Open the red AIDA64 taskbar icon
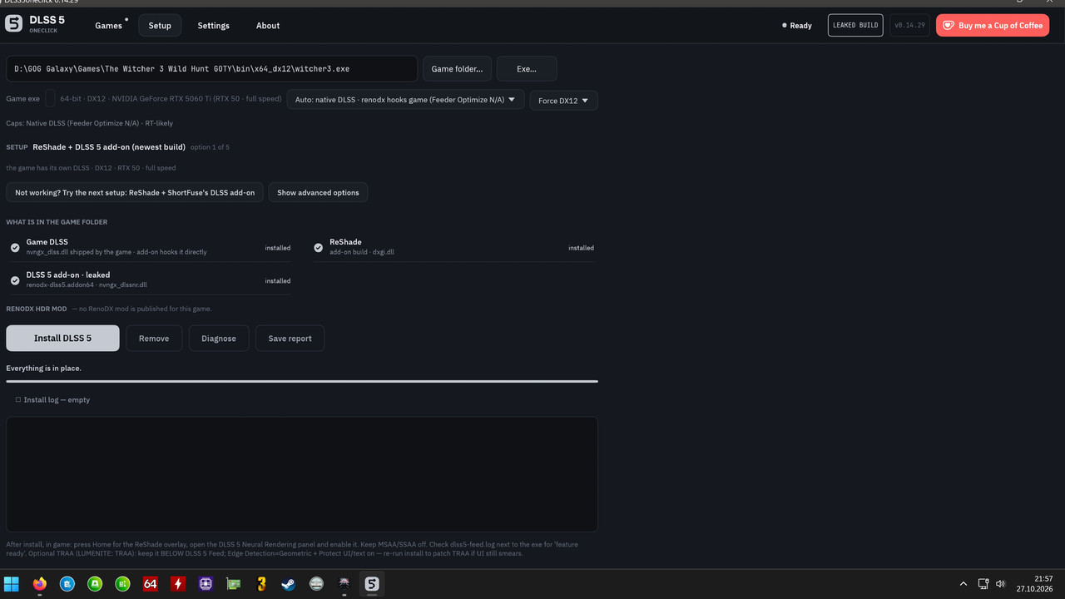Screen dimensions: 1065x599 [x=150, y=584]
